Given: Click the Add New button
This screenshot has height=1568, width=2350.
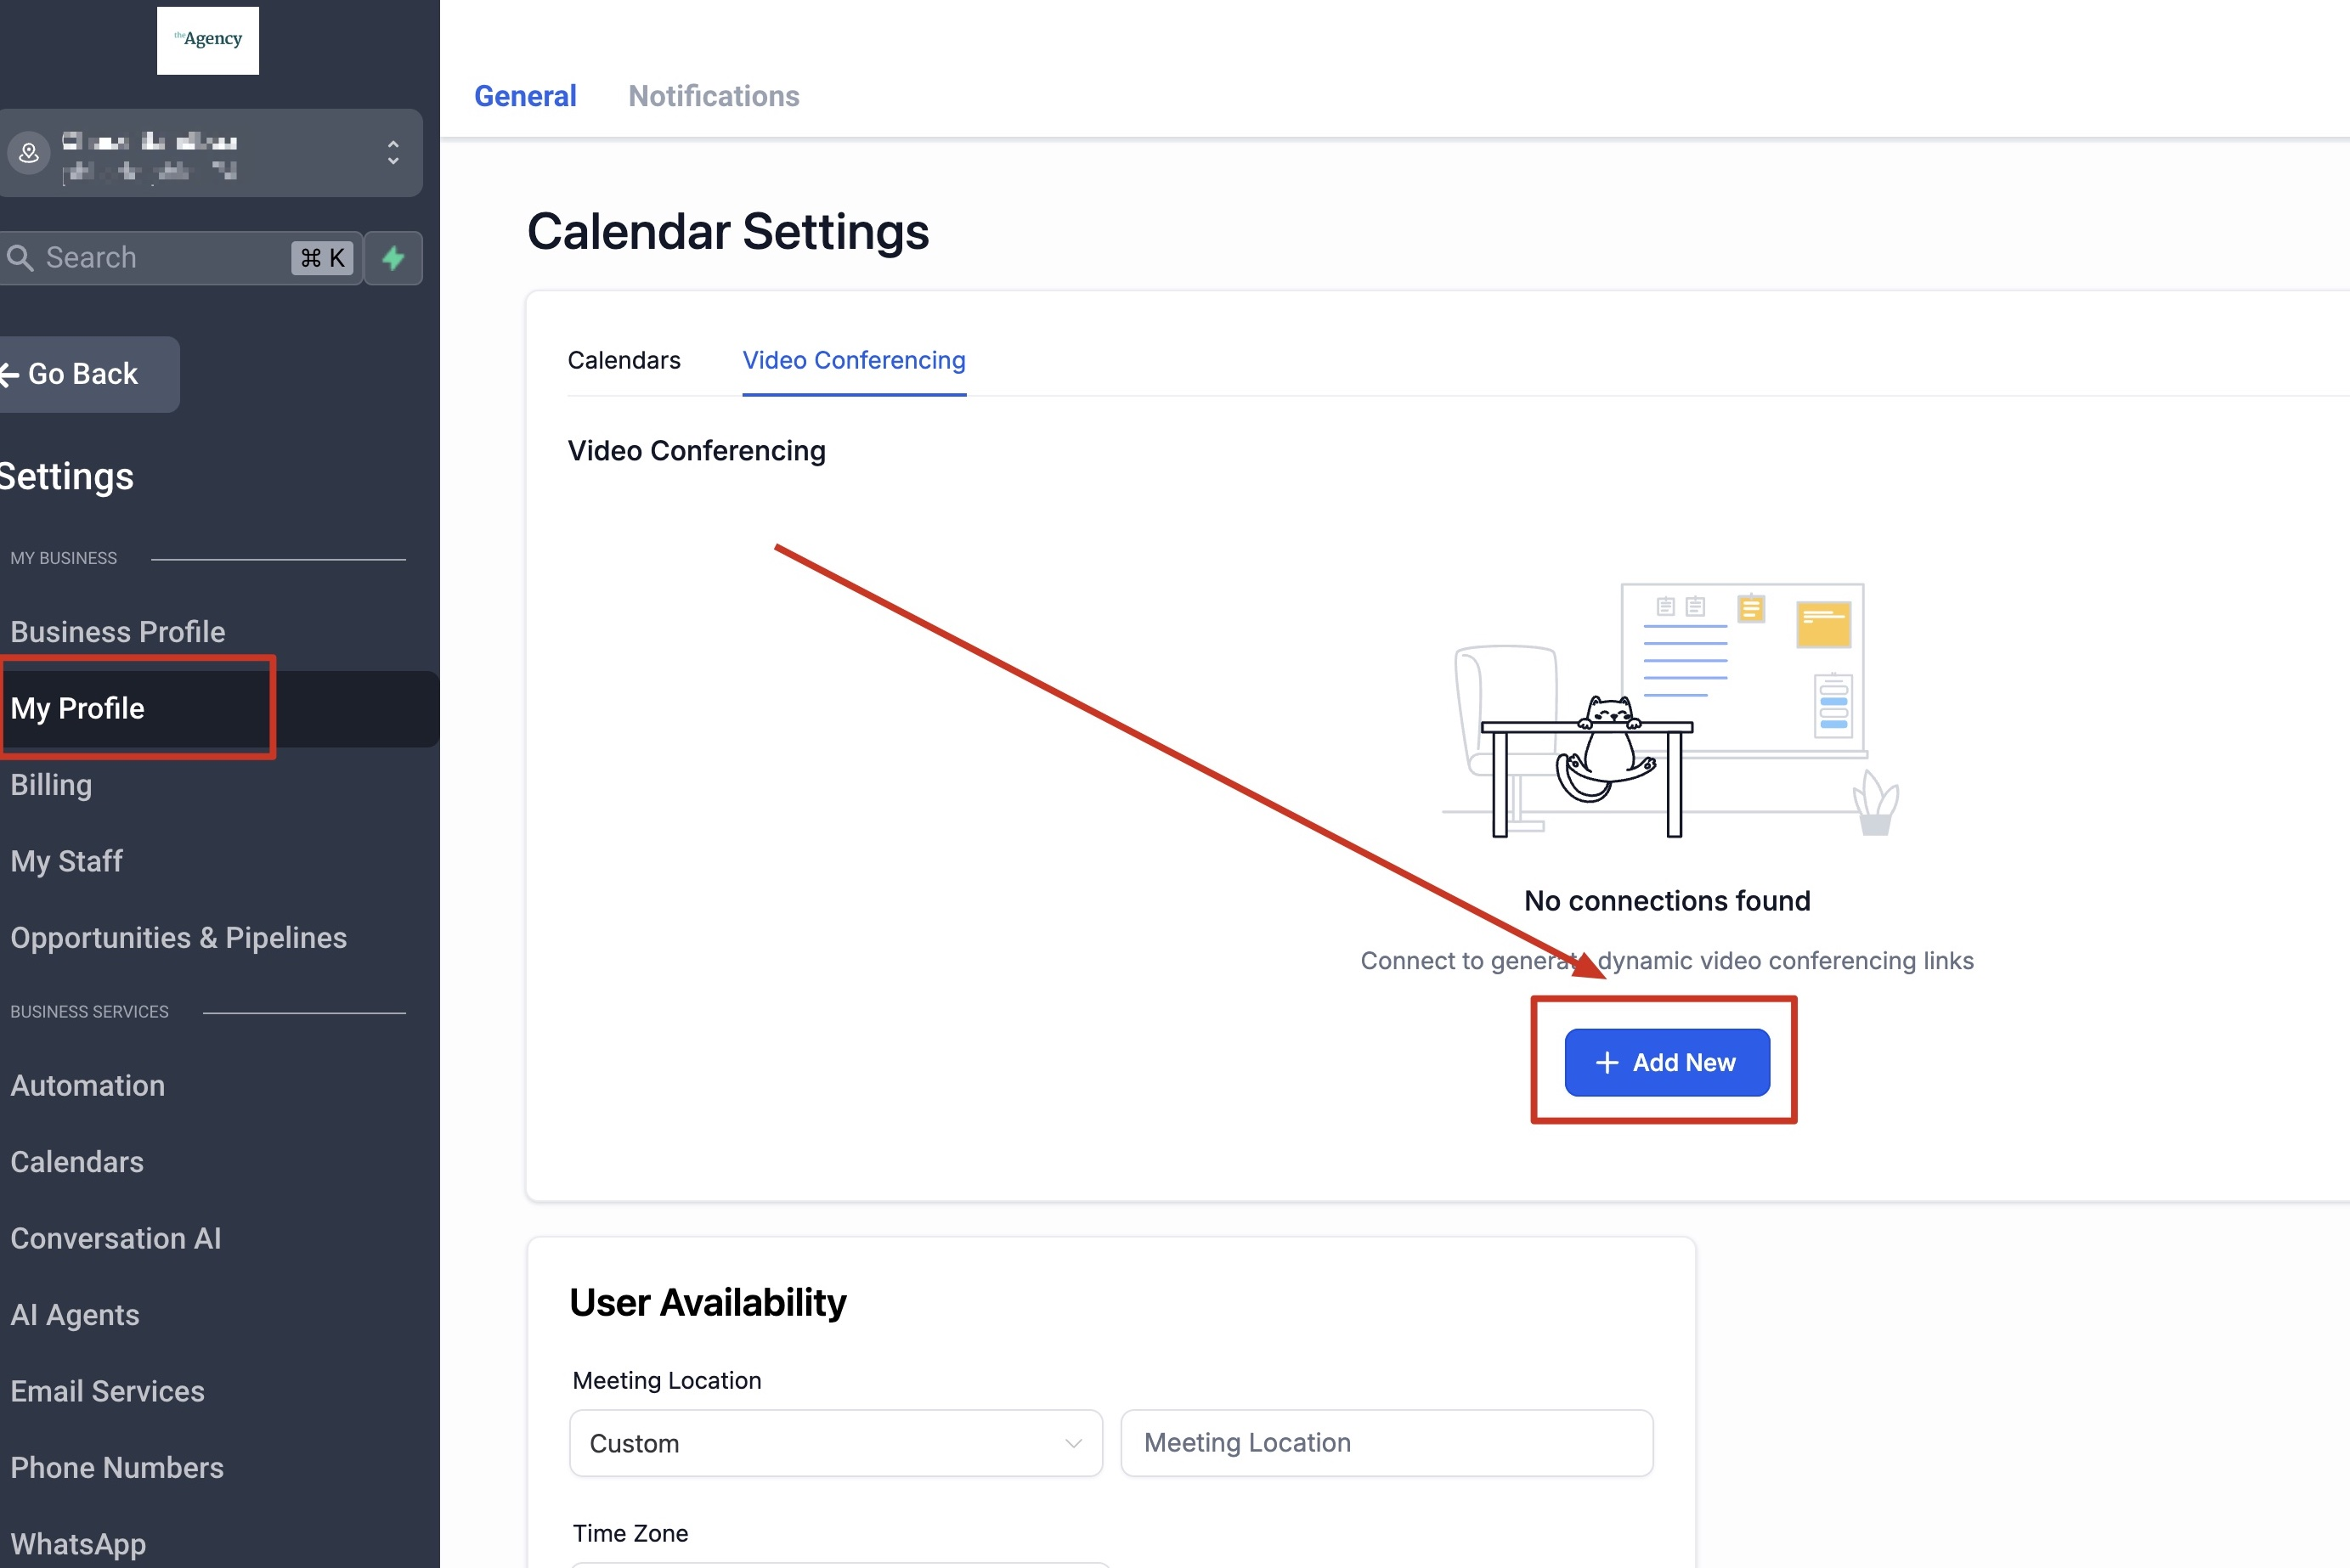Looking at the screenshot, I should click(x=1666, y=1062).
